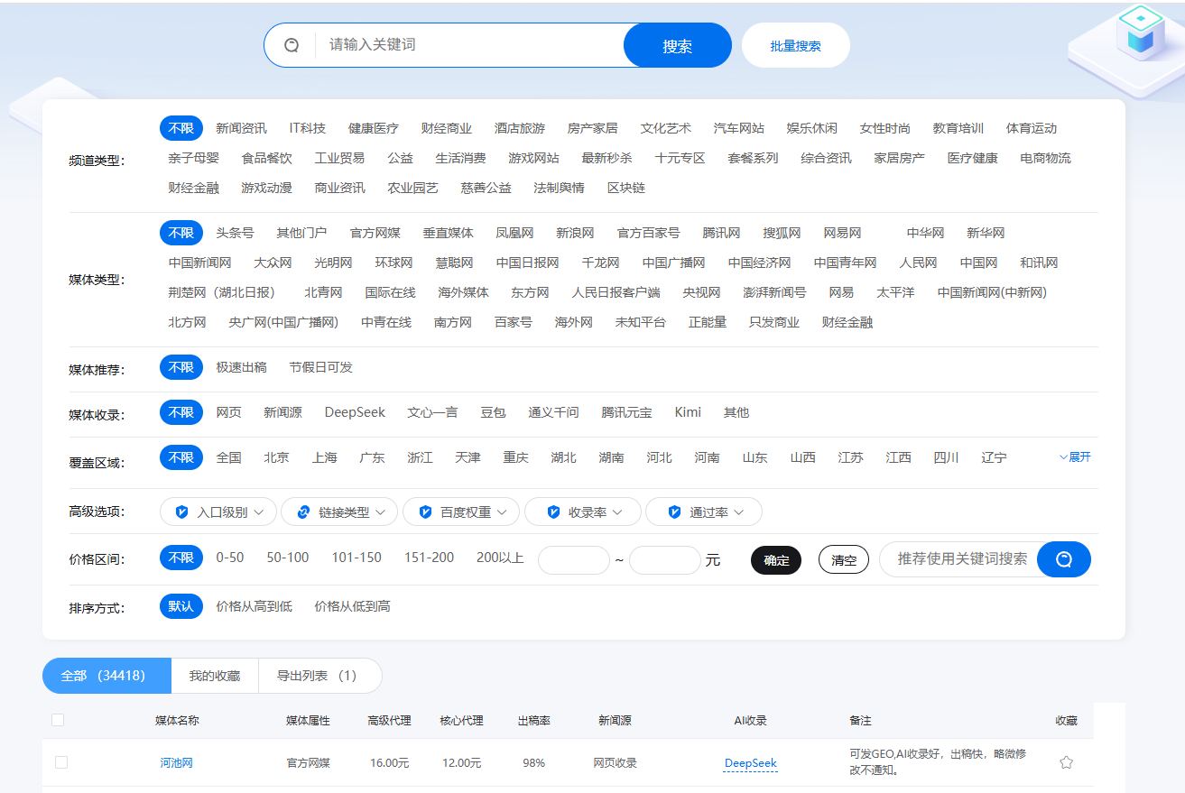Click the 清空 button
Screen dimensions: 1185x793
pyautogui.click(x=844, y=560)
